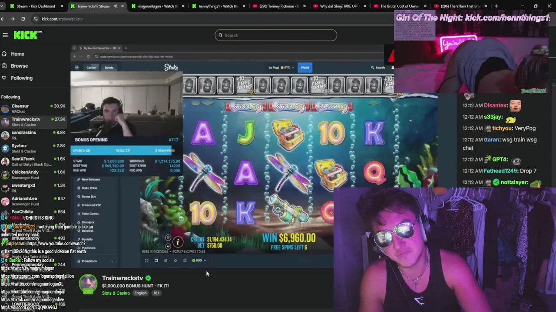Click the English language tag
The width and height of the screenshot is (556, 312).
pyautogui.click(x=140, y=293)
